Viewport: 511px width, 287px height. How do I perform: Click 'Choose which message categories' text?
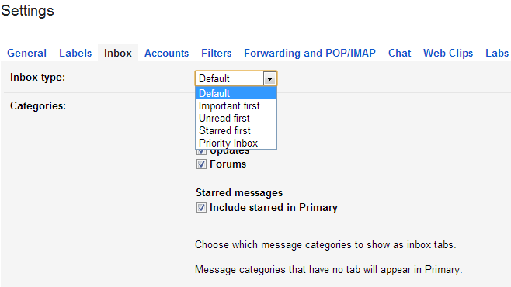325,244
